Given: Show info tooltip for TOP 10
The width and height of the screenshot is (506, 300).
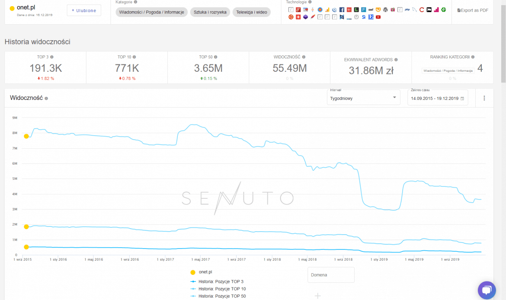Looking at the screenshot, I should [x=134, y=57].
